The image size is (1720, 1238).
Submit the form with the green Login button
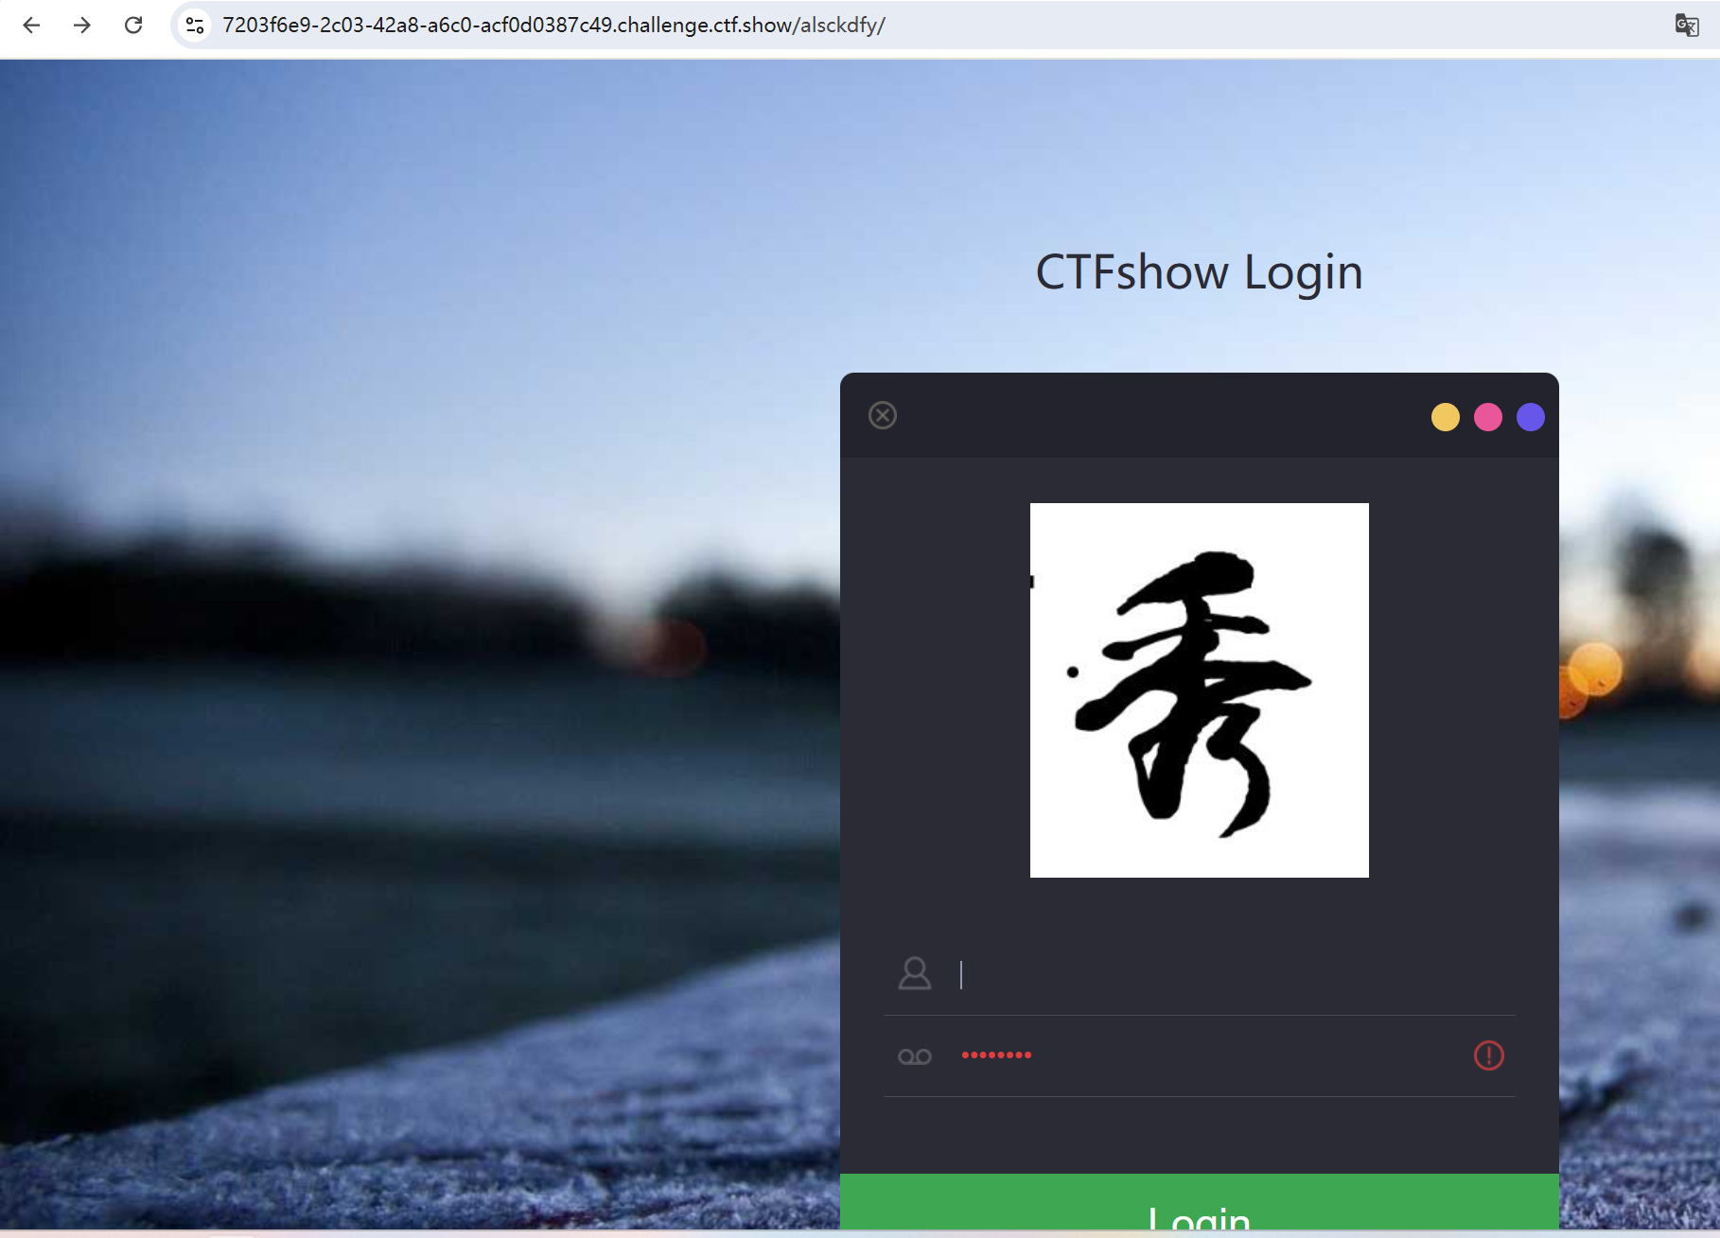click(x=1199, y=1203)
